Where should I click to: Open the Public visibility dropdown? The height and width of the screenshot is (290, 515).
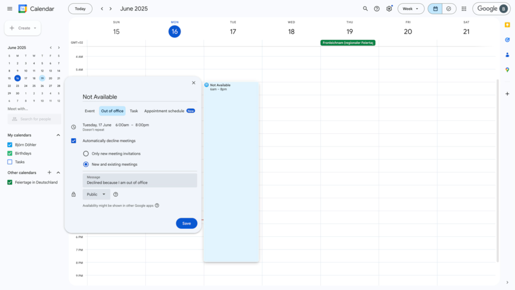96,194
